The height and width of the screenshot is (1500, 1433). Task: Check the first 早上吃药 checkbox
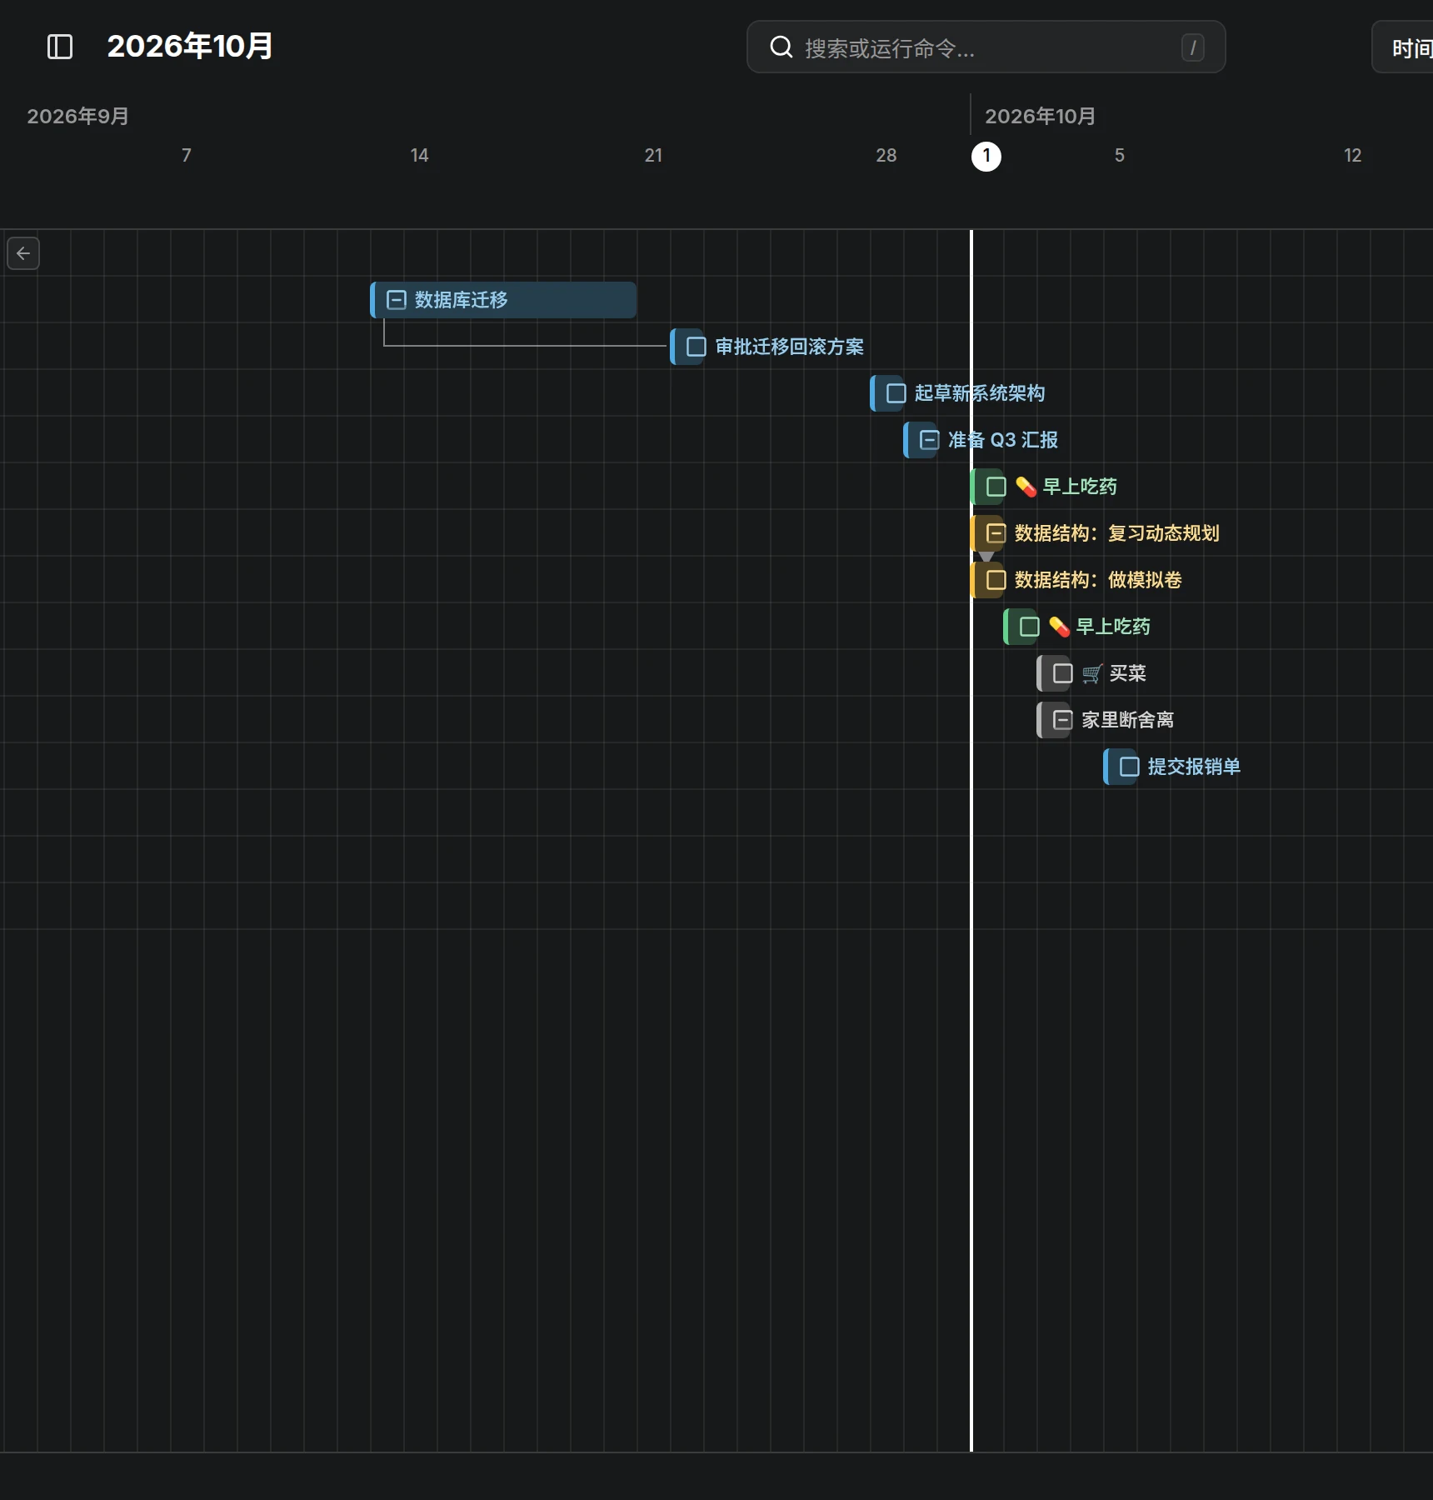[x=996, y=487]
